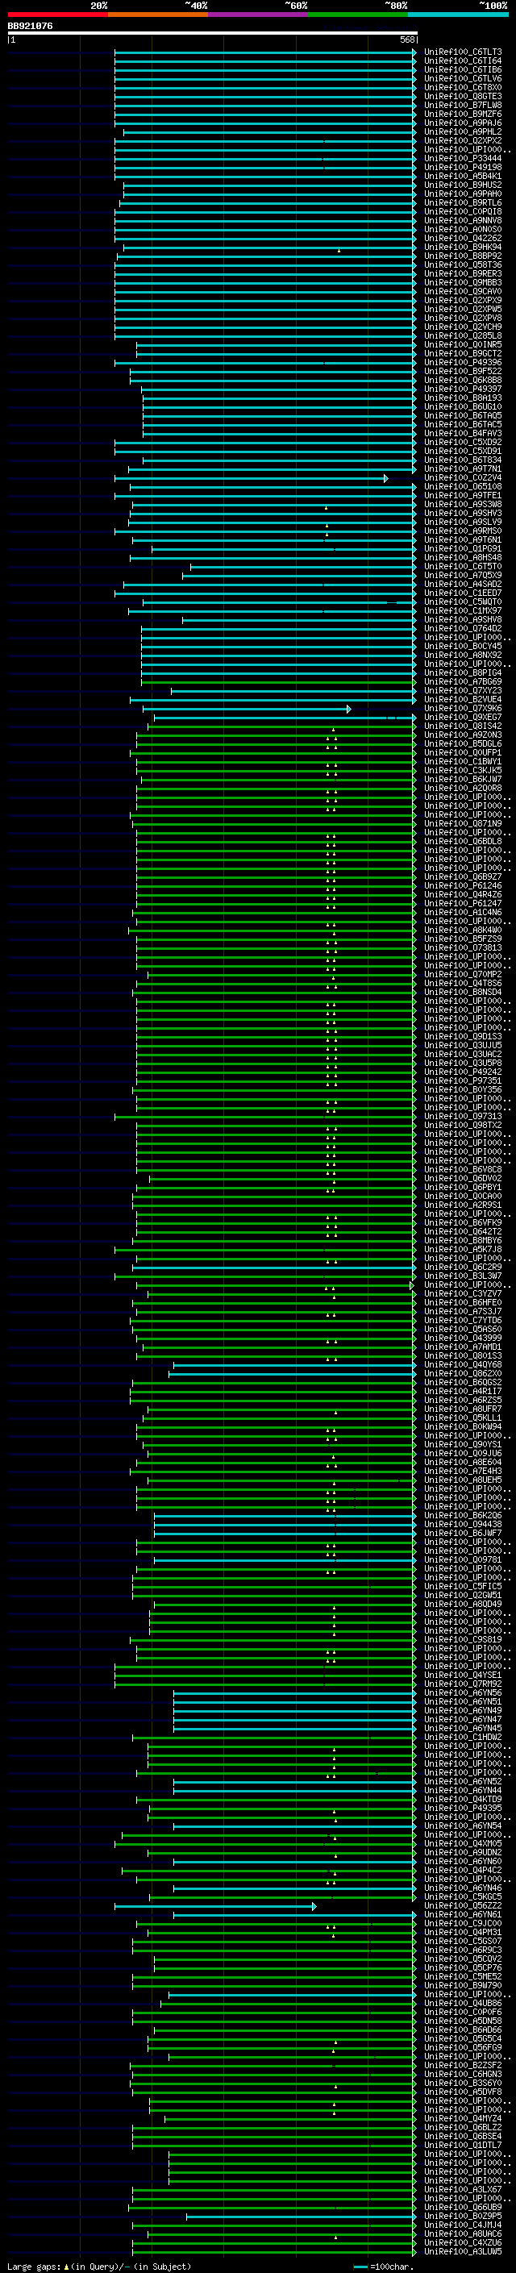The width and height of the screenshot is (516, 2273).
Task: Open hit UniRef100_B7FLW8
Action: coord(463,106)
